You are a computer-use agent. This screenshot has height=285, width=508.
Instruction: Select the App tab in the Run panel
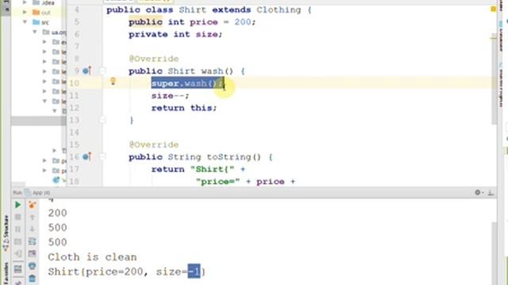(x=37, y=193)
